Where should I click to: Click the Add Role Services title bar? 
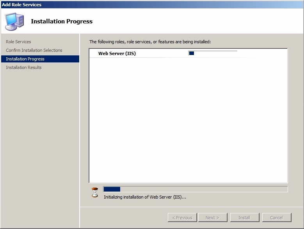152,4
